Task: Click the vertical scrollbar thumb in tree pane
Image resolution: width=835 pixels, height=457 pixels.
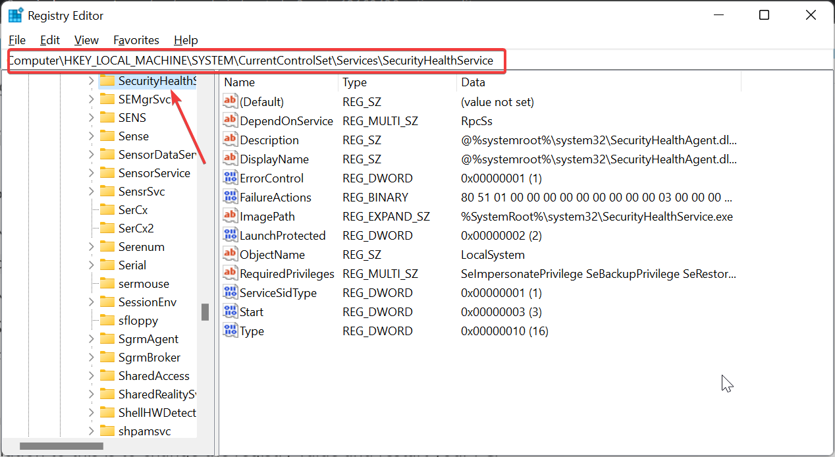Action: coord(205,311)
